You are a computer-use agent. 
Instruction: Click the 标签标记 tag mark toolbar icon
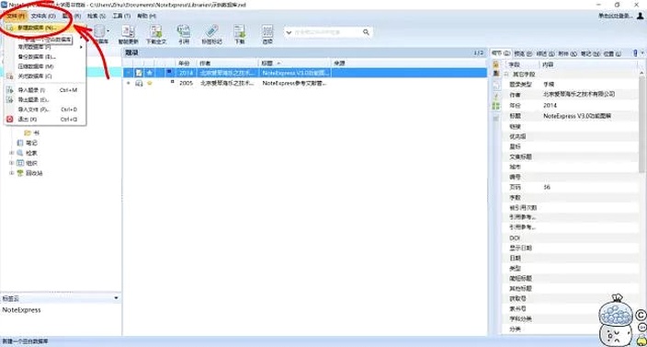(211, 31)
